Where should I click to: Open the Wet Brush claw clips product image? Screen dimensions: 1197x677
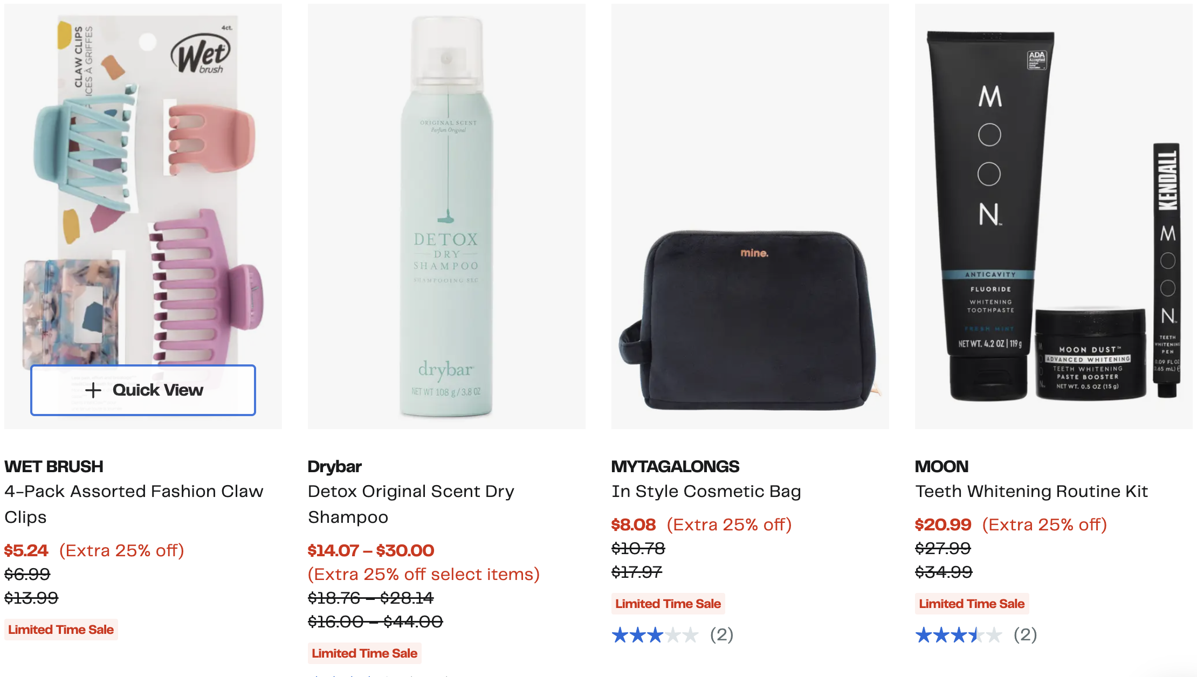(x=143, y=189)
